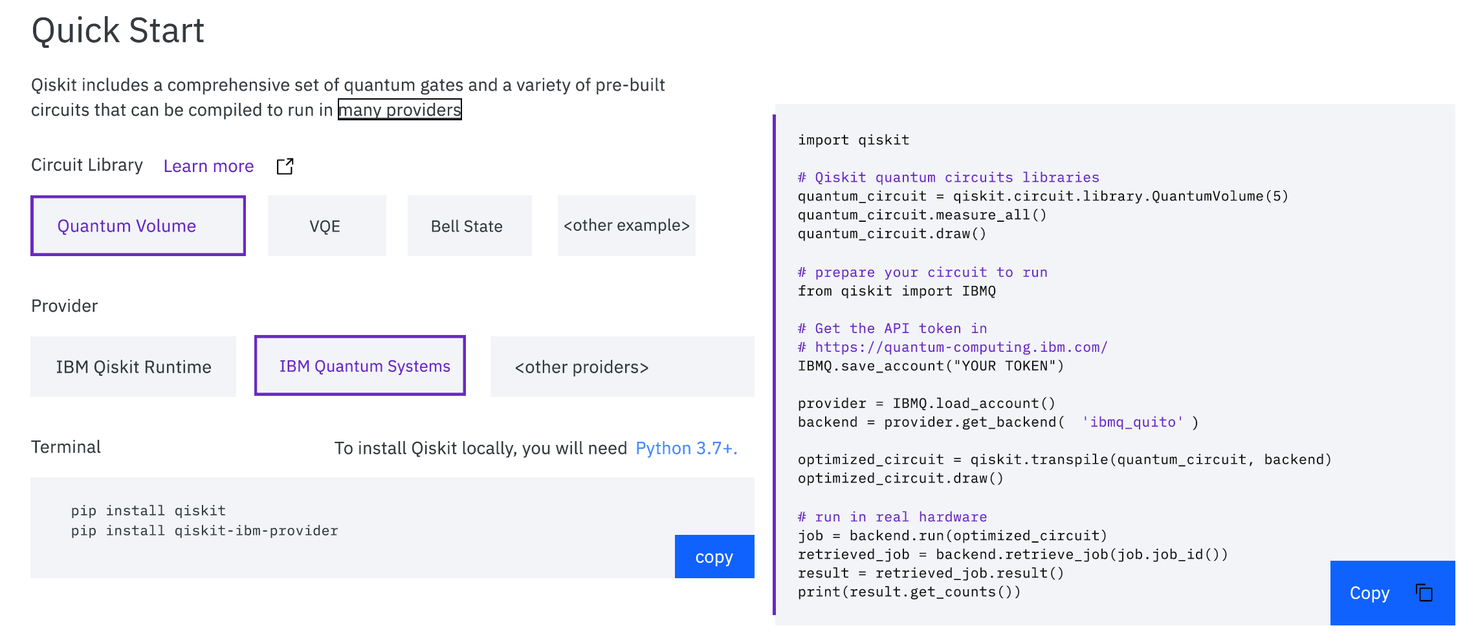Open the Python 3.7+ link
The width and height of the screenshot is (1478, 639).
click(687, 448)
